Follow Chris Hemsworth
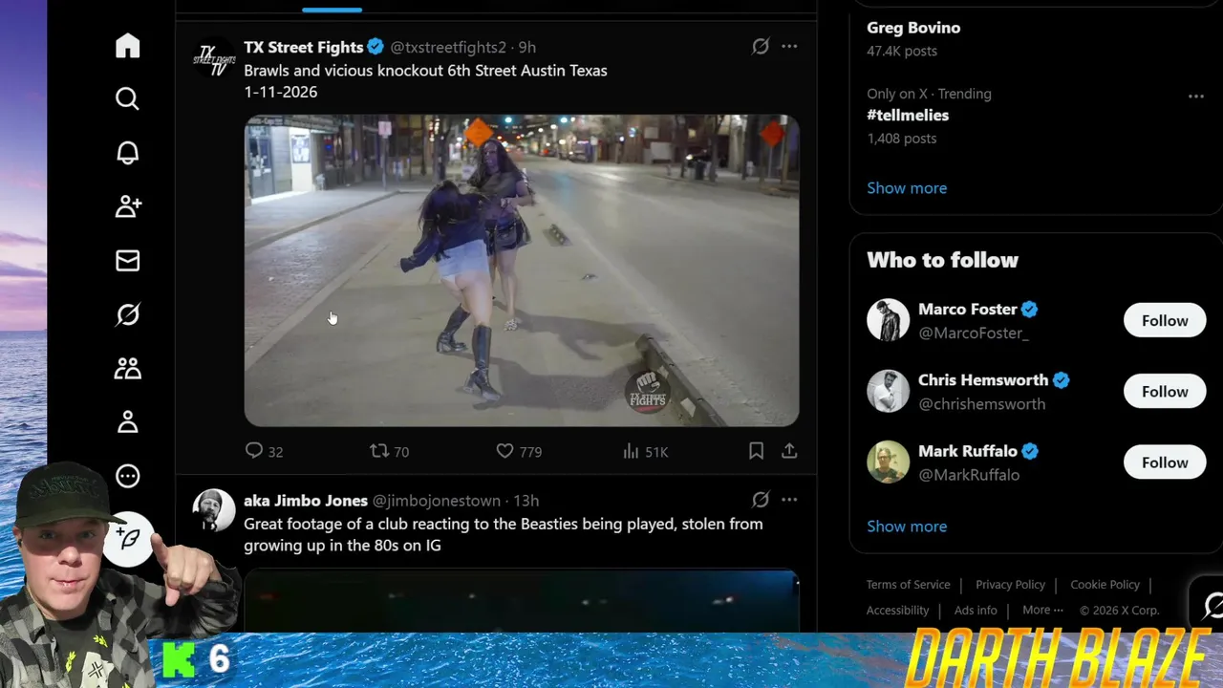Viewport: 1223px width, 688px height. click(1165, 392)
